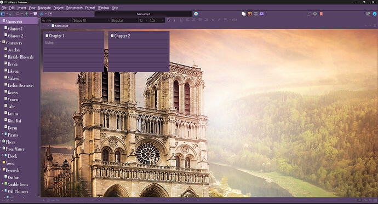This screenshot has width=378, height=204.
Task: Open the Project menu
Action: pos(58,8)
